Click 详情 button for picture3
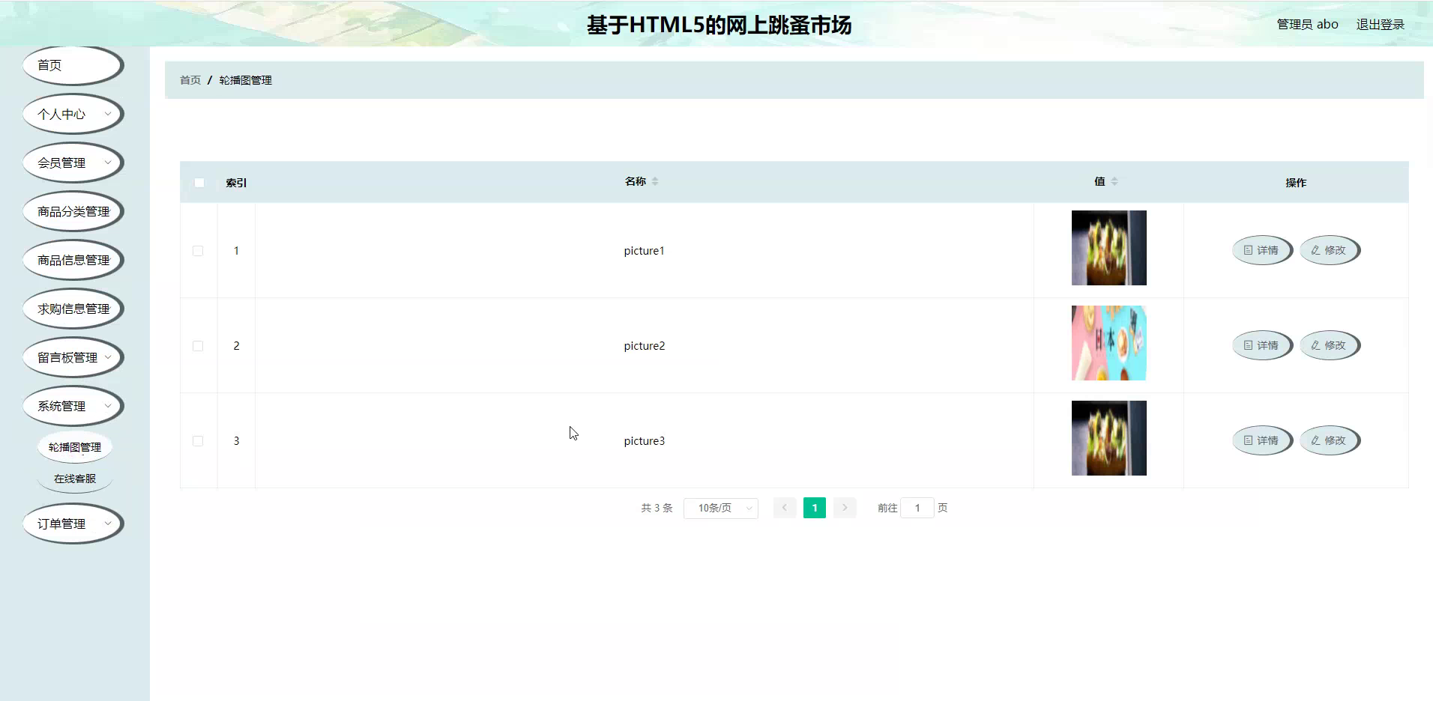Viewport: 1433px width, 701px height. pos(1262,440)
